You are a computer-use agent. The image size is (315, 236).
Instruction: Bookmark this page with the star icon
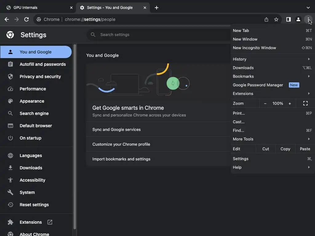(276, 19)
